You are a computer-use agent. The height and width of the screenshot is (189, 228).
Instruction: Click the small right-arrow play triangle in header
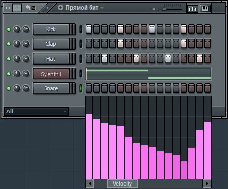click(x=48, y=8)
